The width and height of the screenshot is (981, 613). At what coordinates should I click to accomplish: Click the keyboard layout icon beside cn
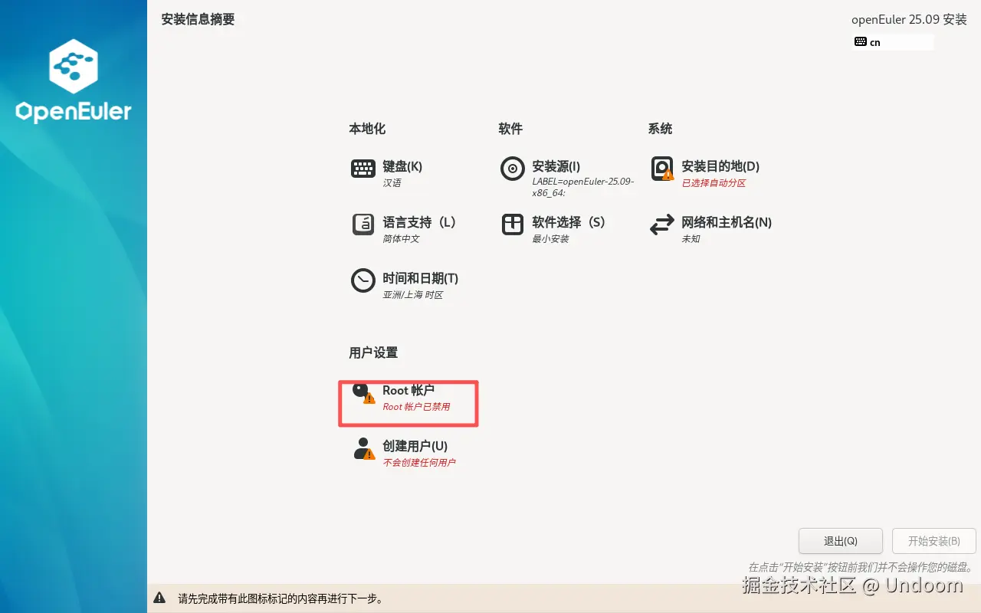(x=861, y=42)
